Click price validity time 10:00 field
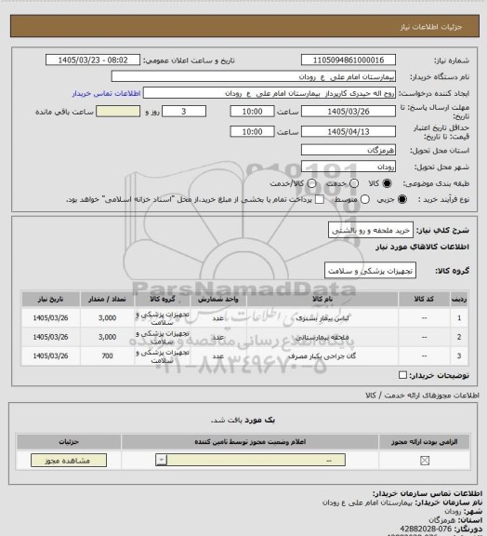Screen dimensions: 487x536 pos(253,131)
